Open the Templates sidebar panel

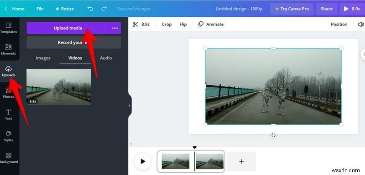8,28
